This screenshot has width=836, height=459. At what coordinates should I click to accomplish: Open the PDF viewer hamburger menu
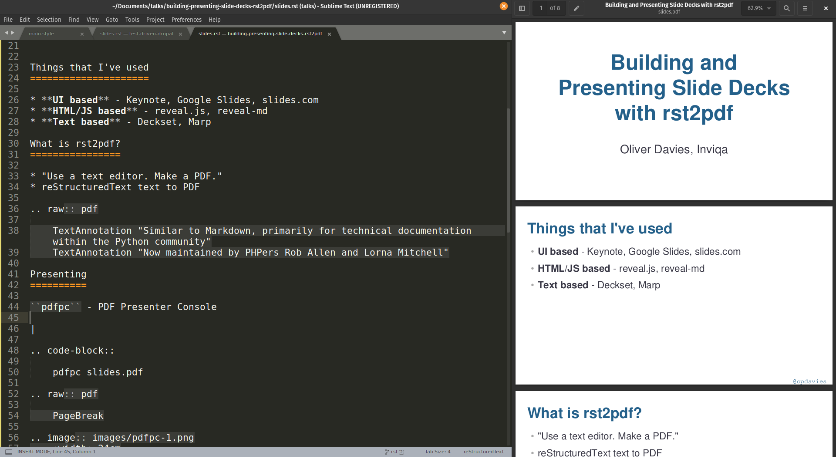(x=805, y=8)
